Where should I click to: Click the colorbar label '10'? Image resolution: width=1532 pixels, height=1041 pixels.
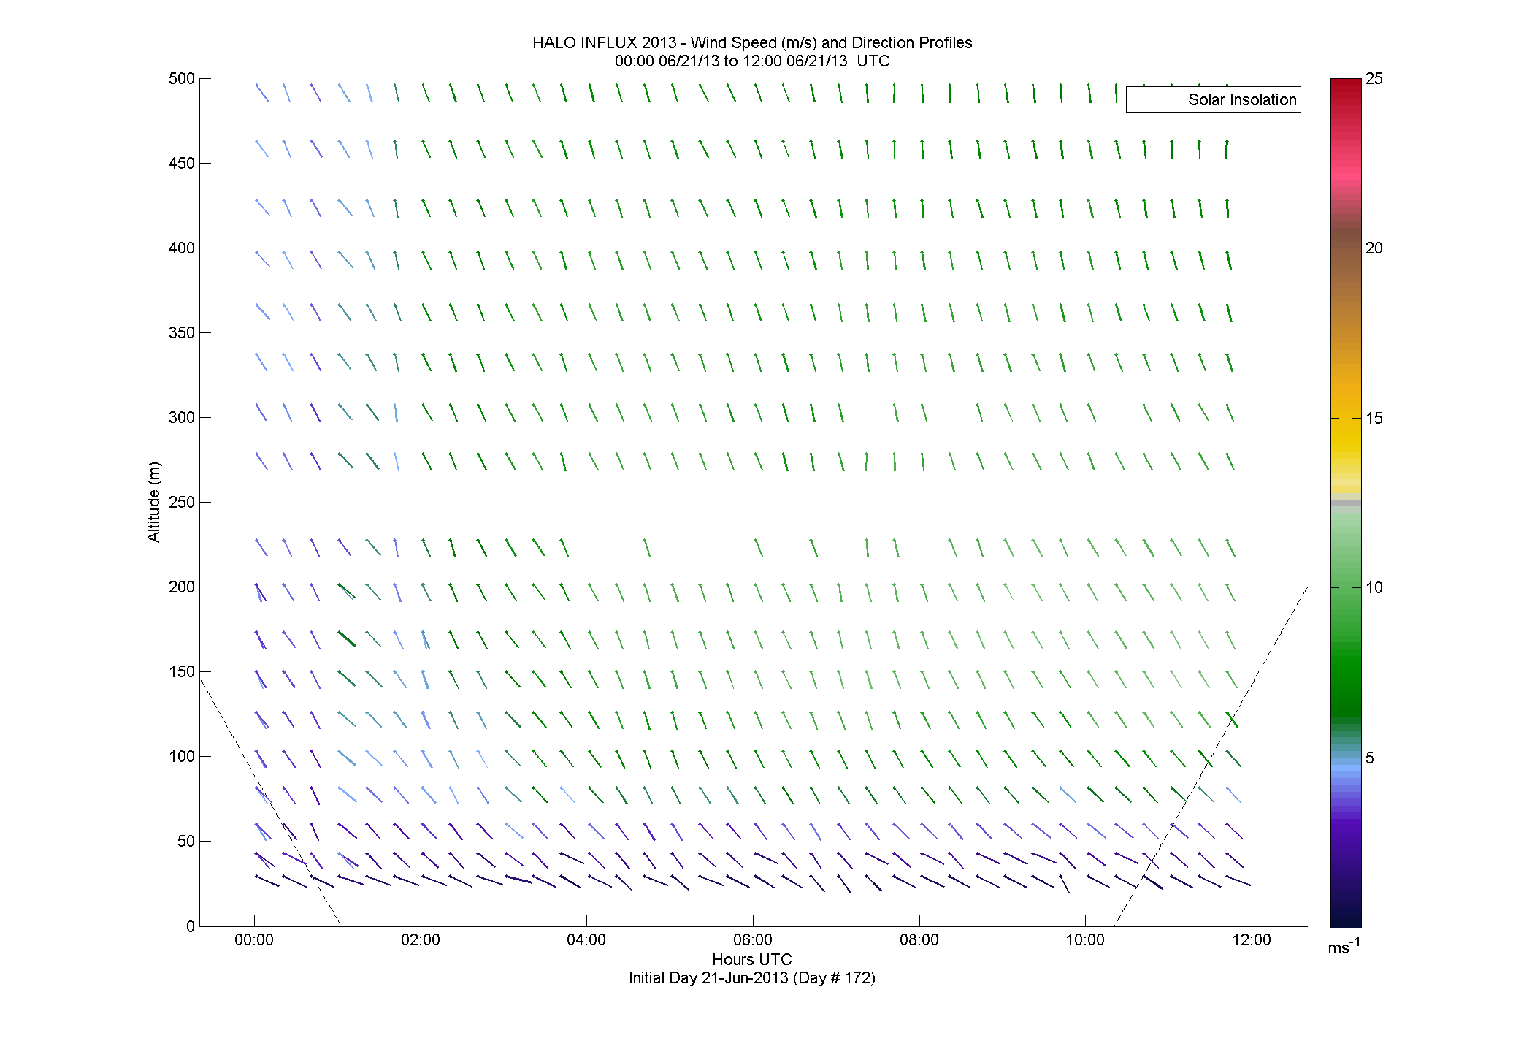(1374, 588)
